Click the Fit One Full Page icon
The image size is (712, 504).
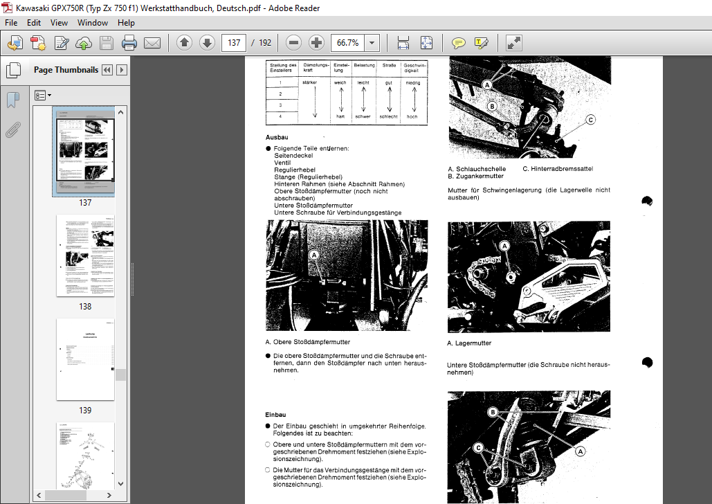point(426,43)
